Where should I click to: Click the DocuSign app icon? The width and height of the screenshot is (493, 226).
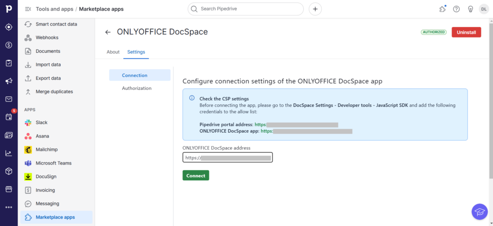[28, 177]
